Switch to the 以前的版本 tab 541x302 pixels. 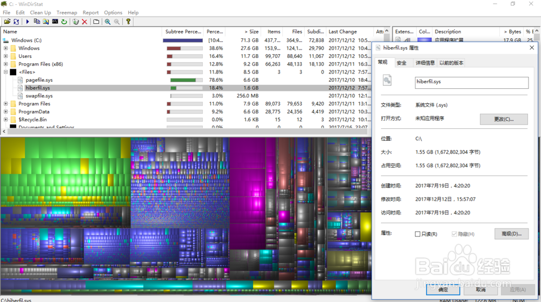(x=451, y=63)
